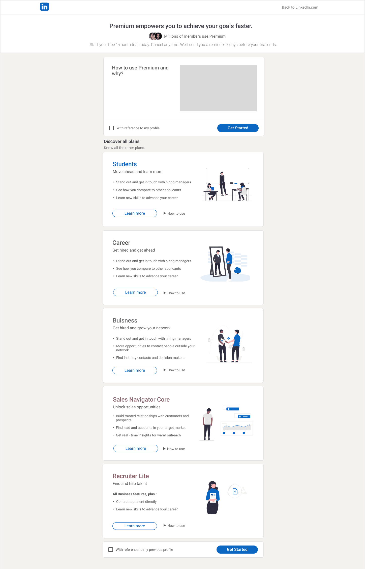Click Get hired and get ahead subtitle
This screenshot has width=365, height=569.
134,250
